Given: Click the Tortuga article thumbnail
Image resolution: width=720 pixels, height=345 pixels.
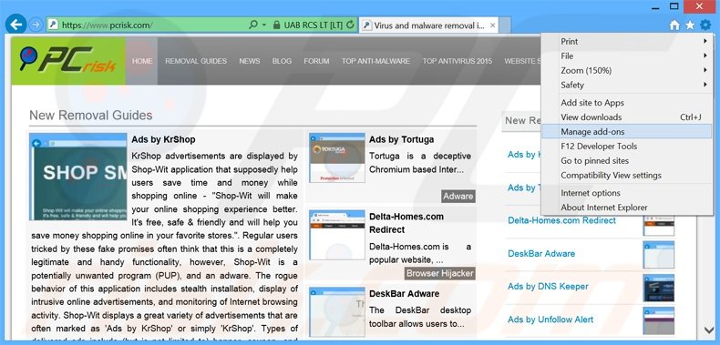Looking at the screenshot, I should click(x=337, y=157).
